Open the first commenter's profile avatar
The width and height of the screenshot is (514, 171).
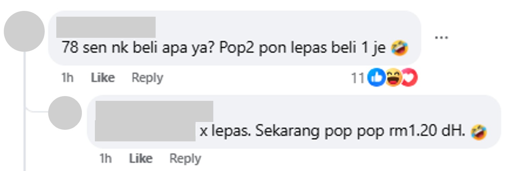[24, 31]
